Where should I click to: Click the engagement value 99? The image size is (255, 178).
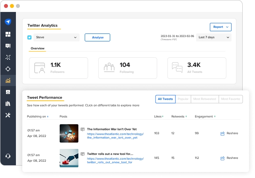[197, 133]
